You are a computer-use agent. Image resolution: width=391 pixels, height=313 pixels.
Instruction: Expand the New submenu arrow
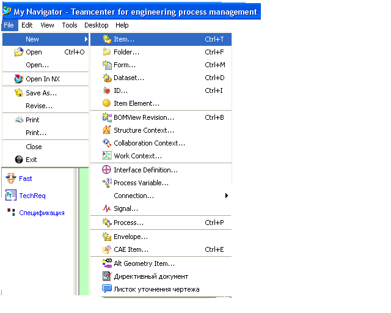86,39
